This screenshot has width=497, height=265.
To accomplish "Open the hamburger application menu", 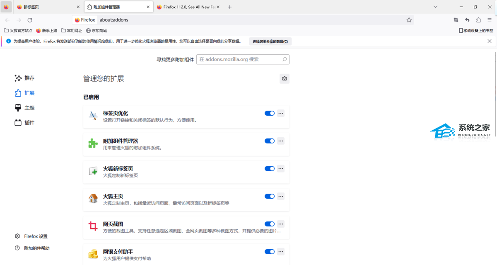I will click(490, 20).
